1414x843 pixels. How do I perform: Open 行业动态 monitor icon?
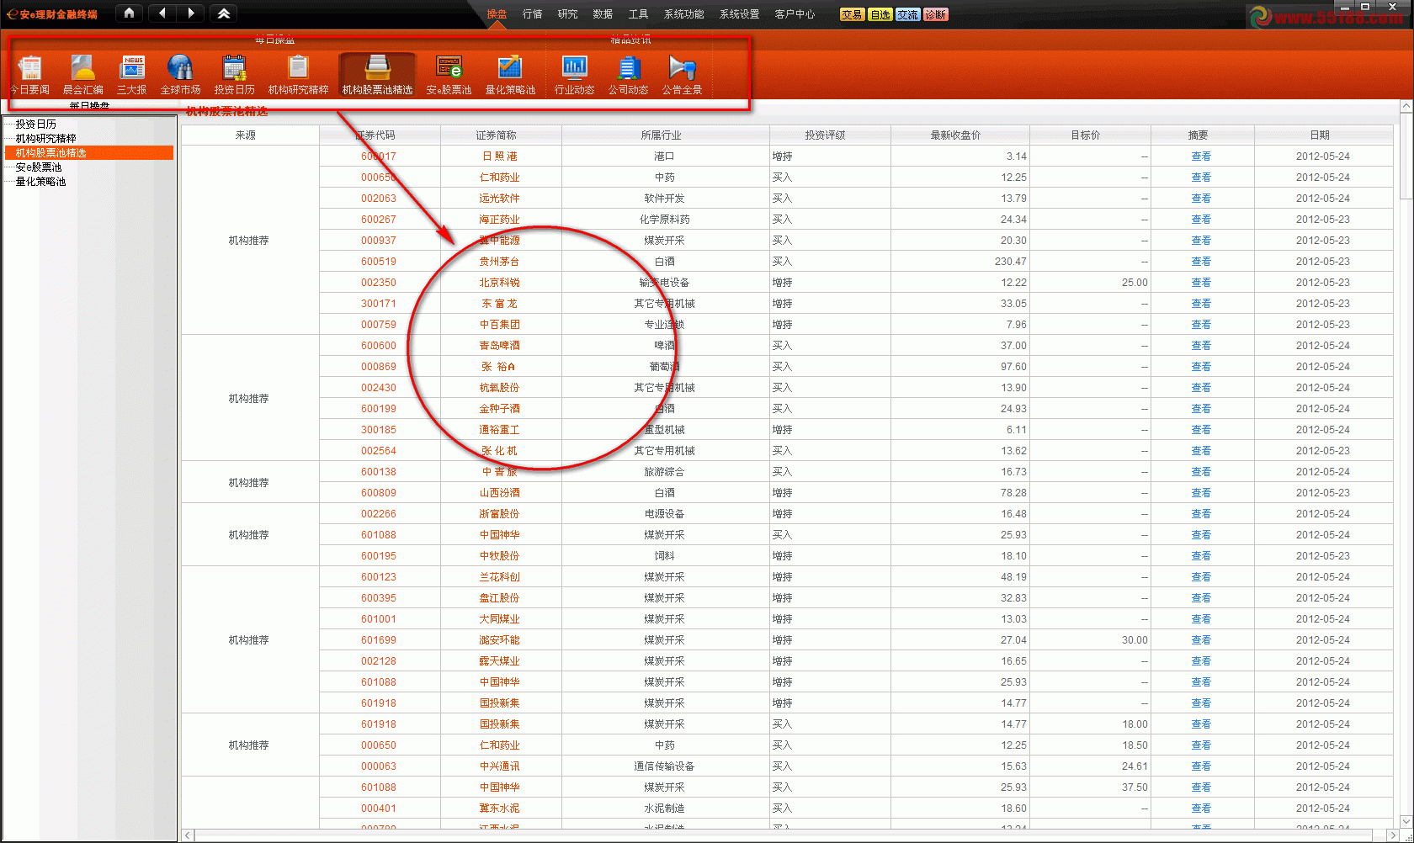point(575,75)
